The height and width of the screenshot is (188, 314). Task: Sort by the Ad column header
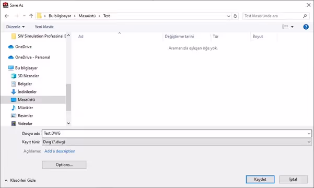tap(80, 37)
